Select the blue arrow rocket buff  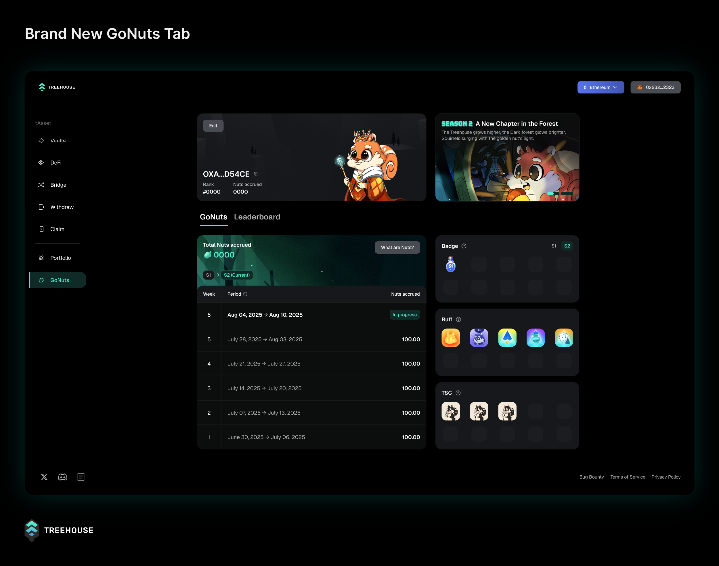tap(507, 338)
